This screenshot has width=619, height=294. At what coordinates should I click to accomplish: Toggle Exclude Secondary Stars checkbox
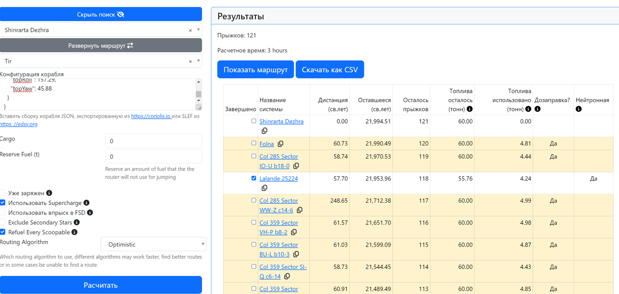click(x=3, y=222)
